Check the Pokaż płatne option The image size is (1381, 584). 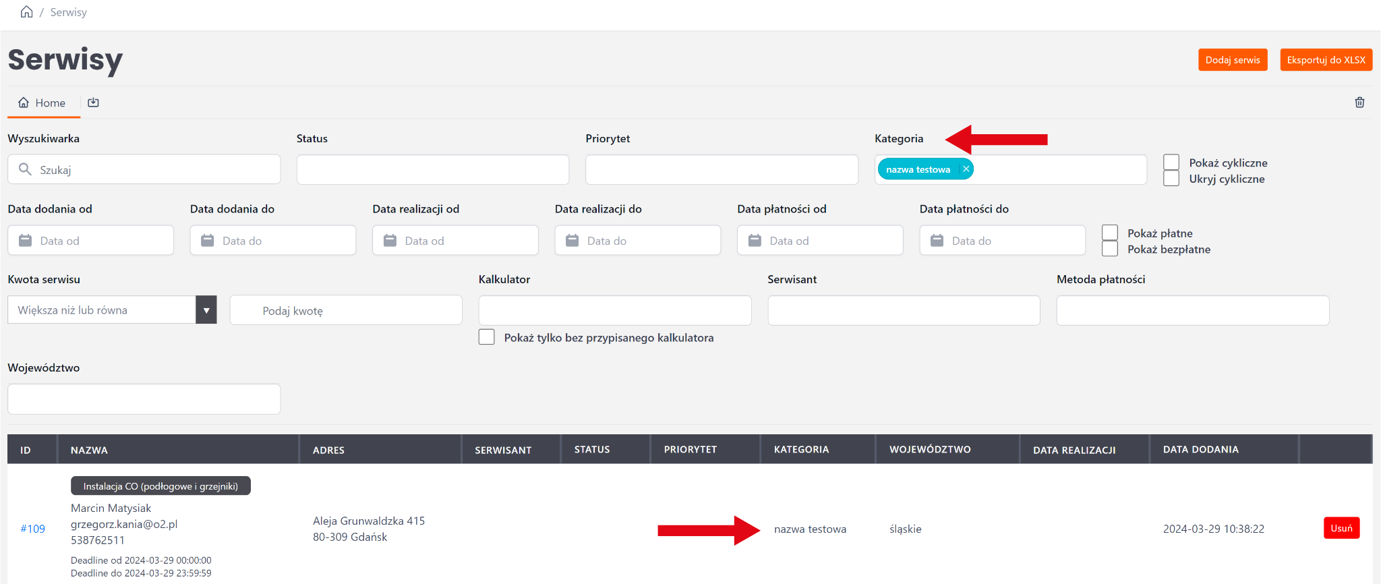[x=1110, y=233]
